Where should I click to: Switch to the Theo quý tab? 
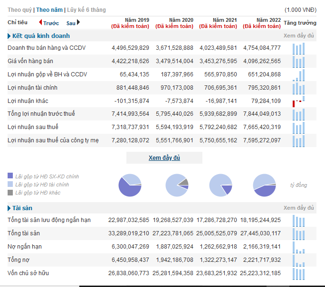19,10
